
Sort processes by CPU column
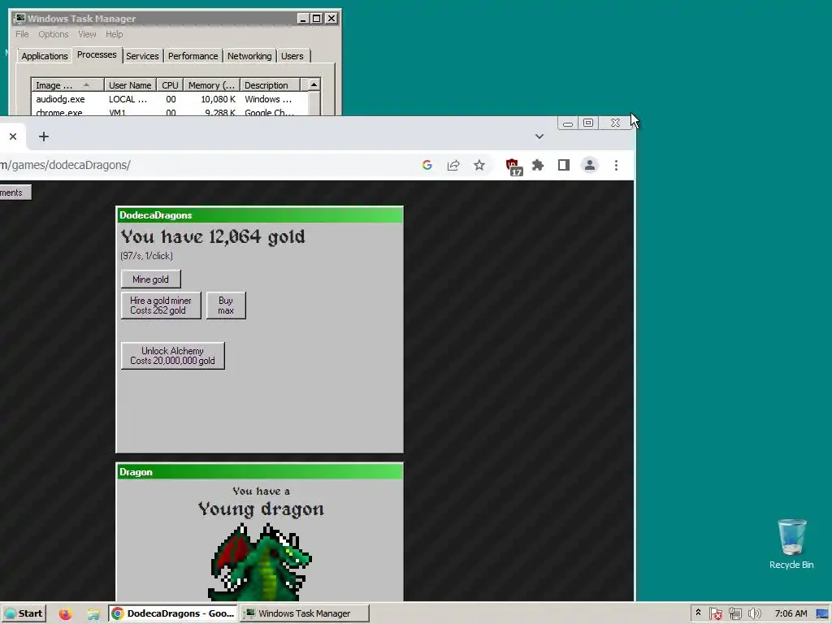170,84
